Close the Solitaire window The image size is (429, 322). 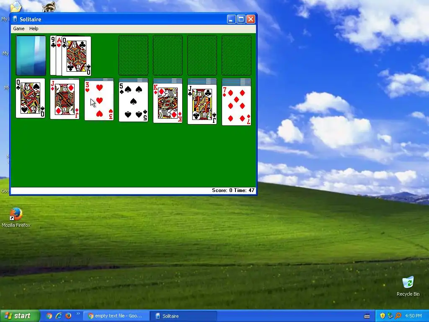(251, 19)
